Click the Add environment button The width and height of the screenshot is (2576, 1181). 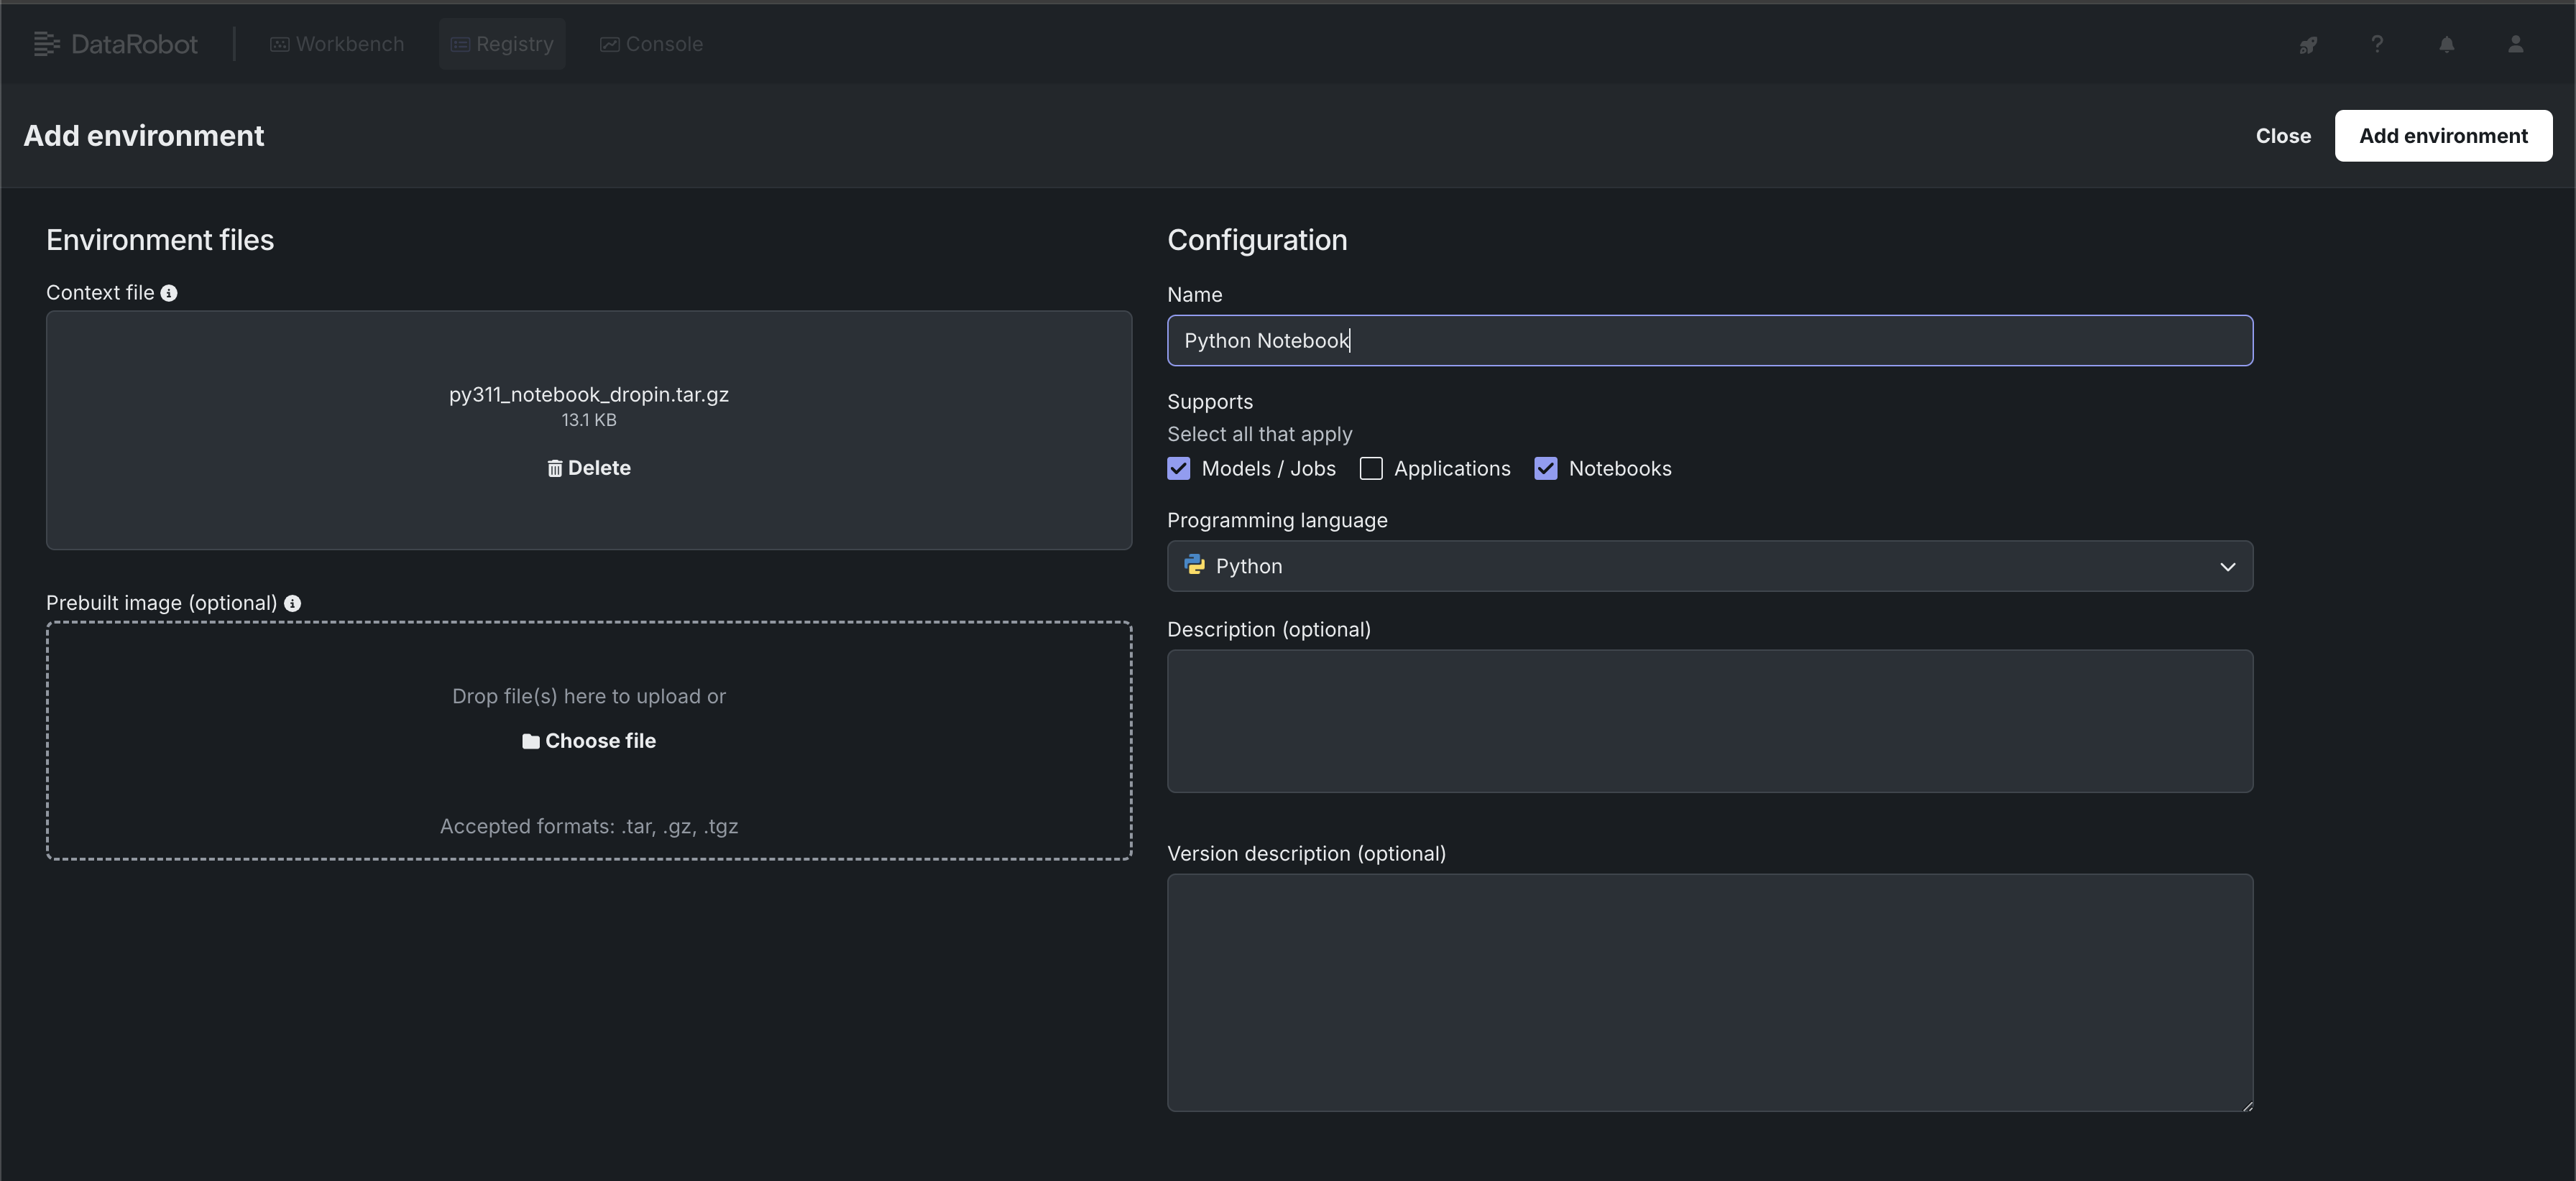(2442, 136)
